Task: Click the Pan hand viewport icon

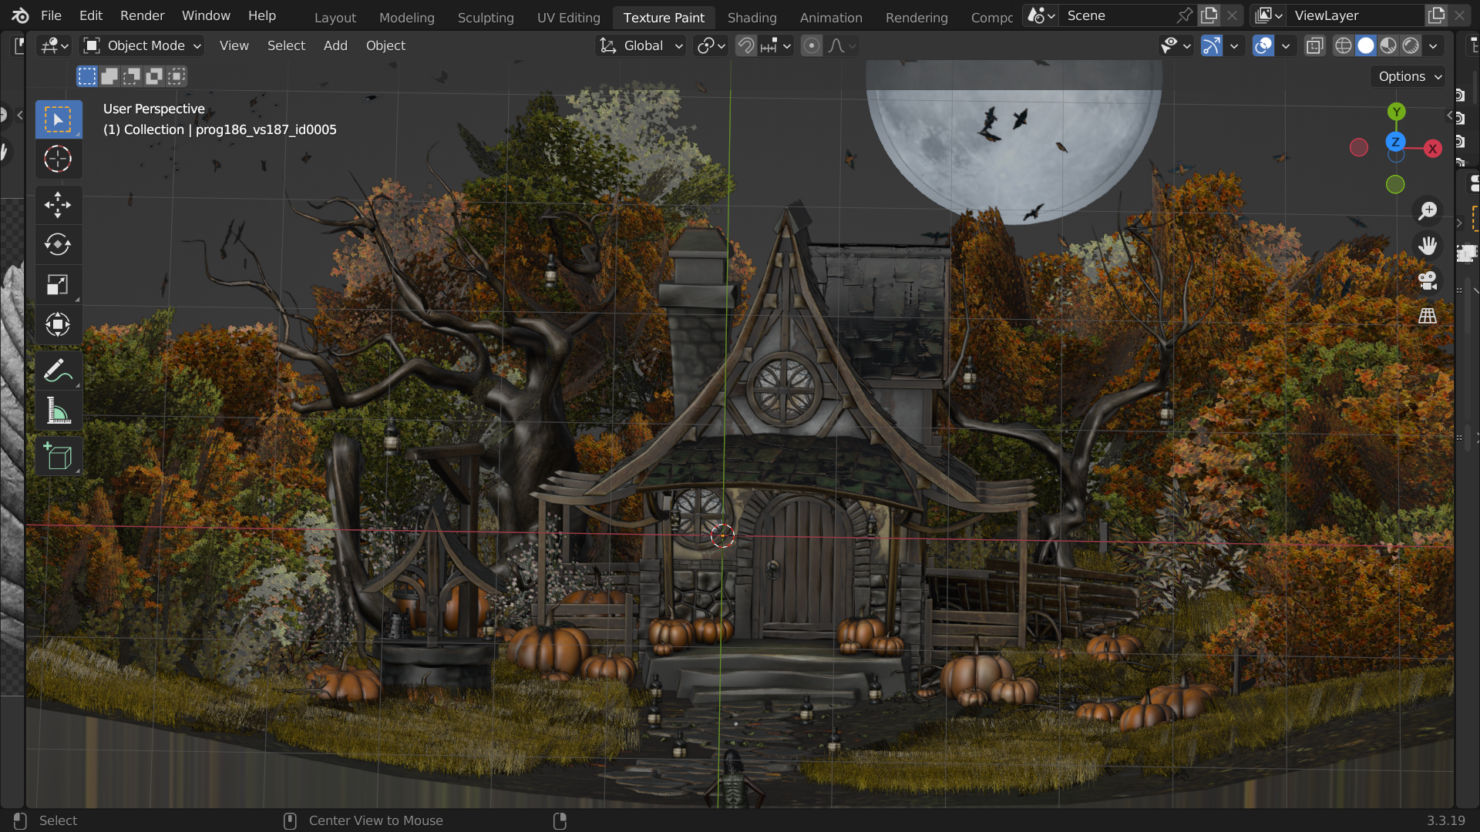Action: pyautogui.click(x=1428, y=246)
